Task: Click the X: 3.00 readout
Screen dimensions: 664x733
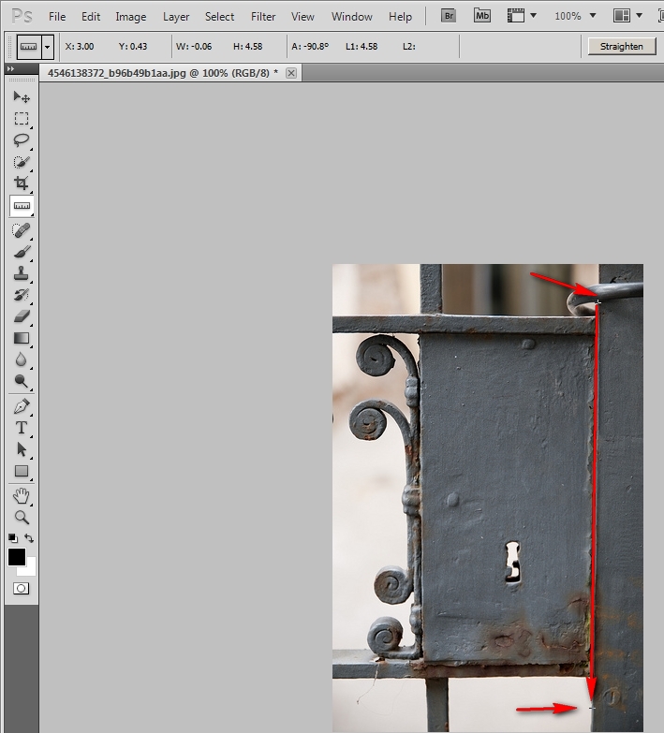Action: coord(80,46)
